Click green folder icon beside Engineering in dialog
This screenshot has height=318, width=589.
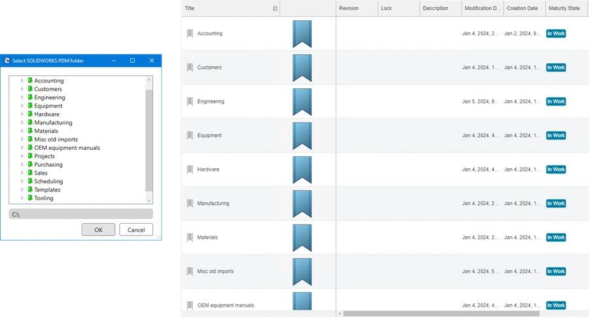click(30, 97)
